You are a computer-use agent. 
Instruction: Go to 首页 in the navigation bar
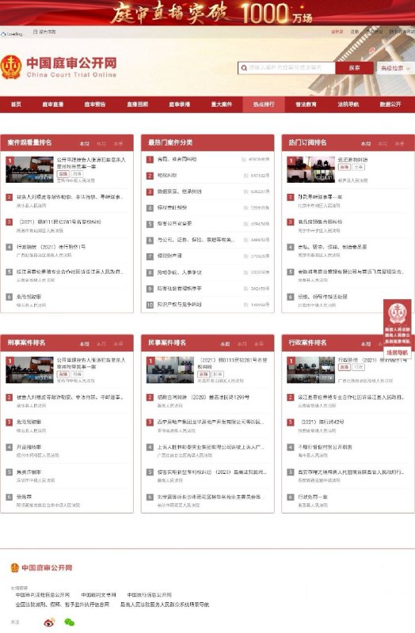[16, 104]
